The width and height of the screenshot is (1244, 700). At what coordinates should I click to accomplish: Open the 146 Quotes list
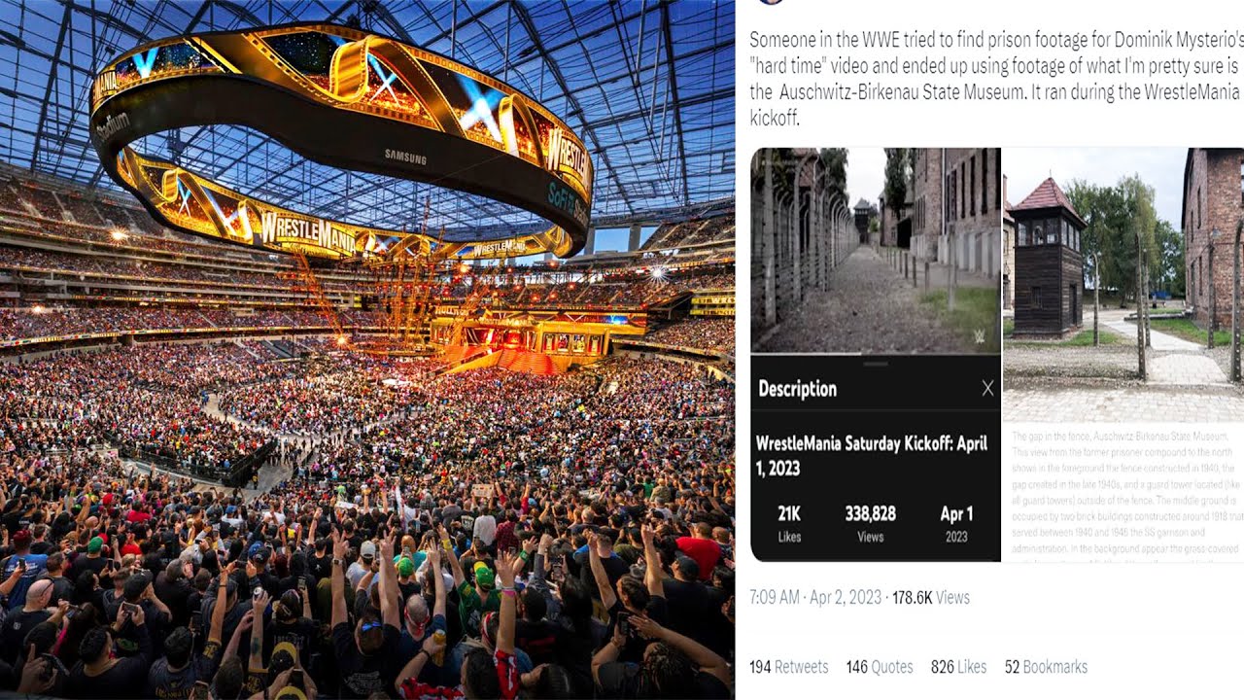pyautogui.click(x=880, y=667)
